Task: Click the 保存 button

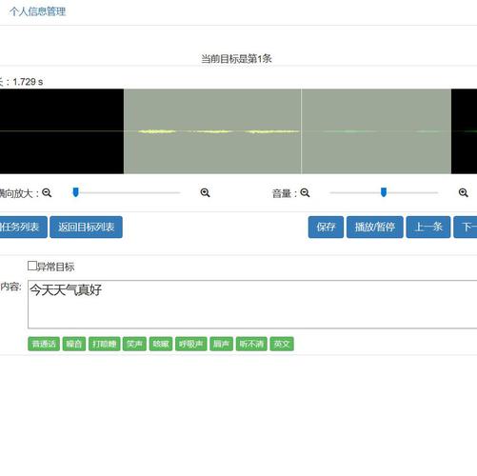Action: tap(326, 227)
